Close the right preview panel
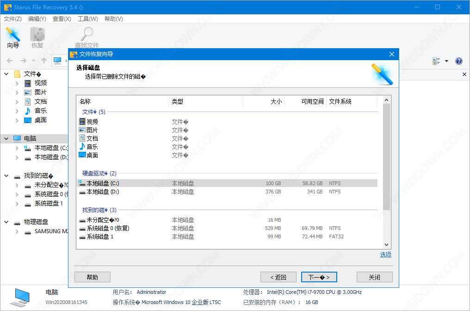The width and height of the screenshot is (470, 311). 464,74
